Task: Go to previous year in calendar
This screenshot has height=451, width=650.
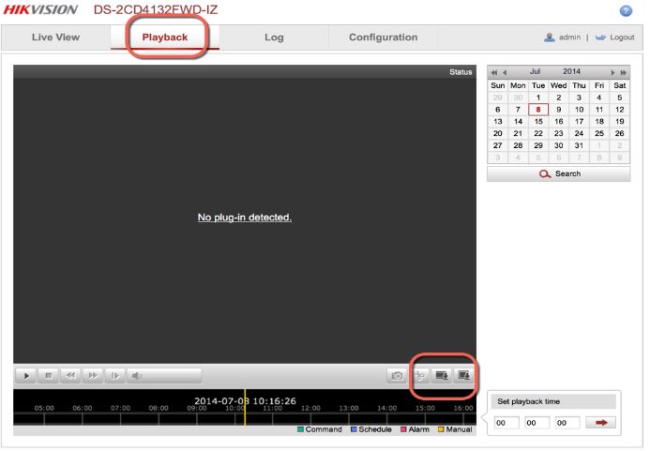Action: [493, 72]
